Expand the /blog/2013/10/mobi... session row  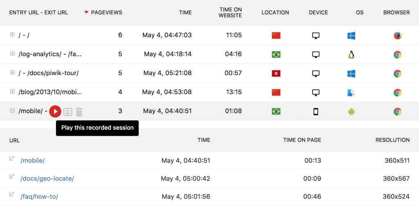tap(12, 92)
